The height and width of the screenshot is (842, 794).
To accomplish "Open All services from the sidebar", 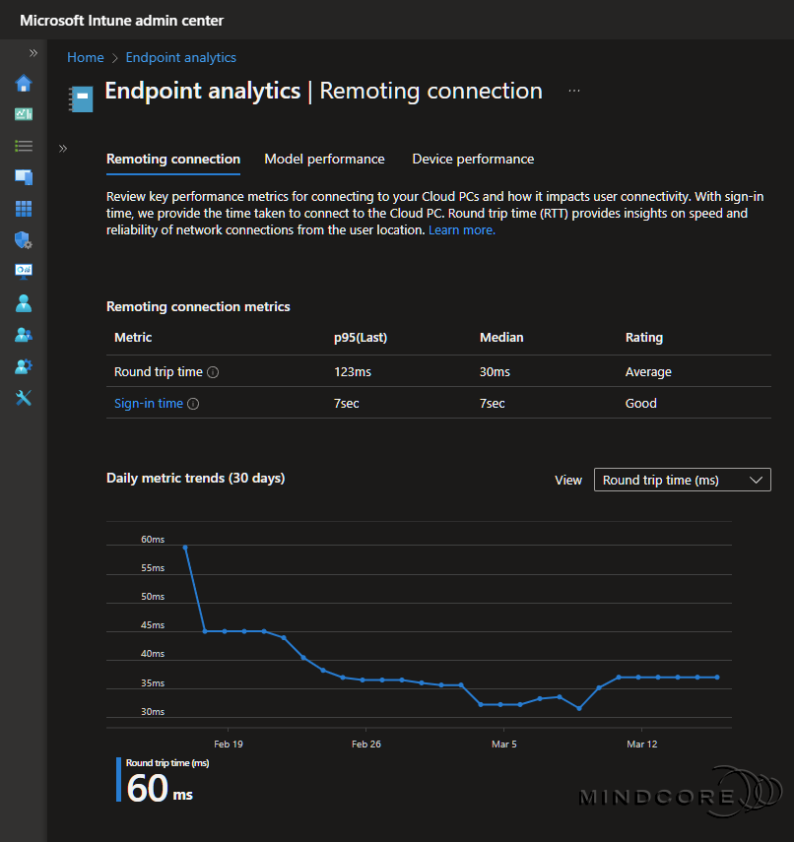I will (24, 146).
